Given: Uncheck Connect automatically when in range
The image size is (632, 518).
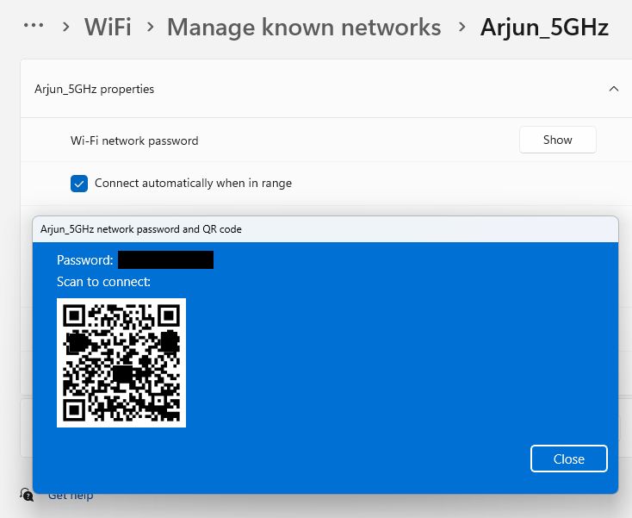Looking at the screenshot, I should 79,184.
